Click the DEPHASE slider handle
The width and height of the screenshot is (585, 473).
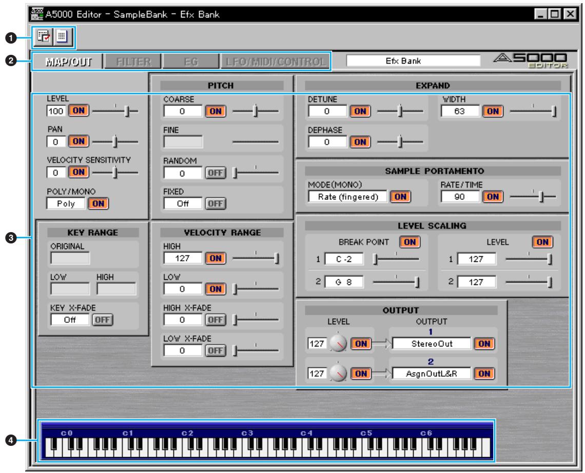click(x=400, y=142)
